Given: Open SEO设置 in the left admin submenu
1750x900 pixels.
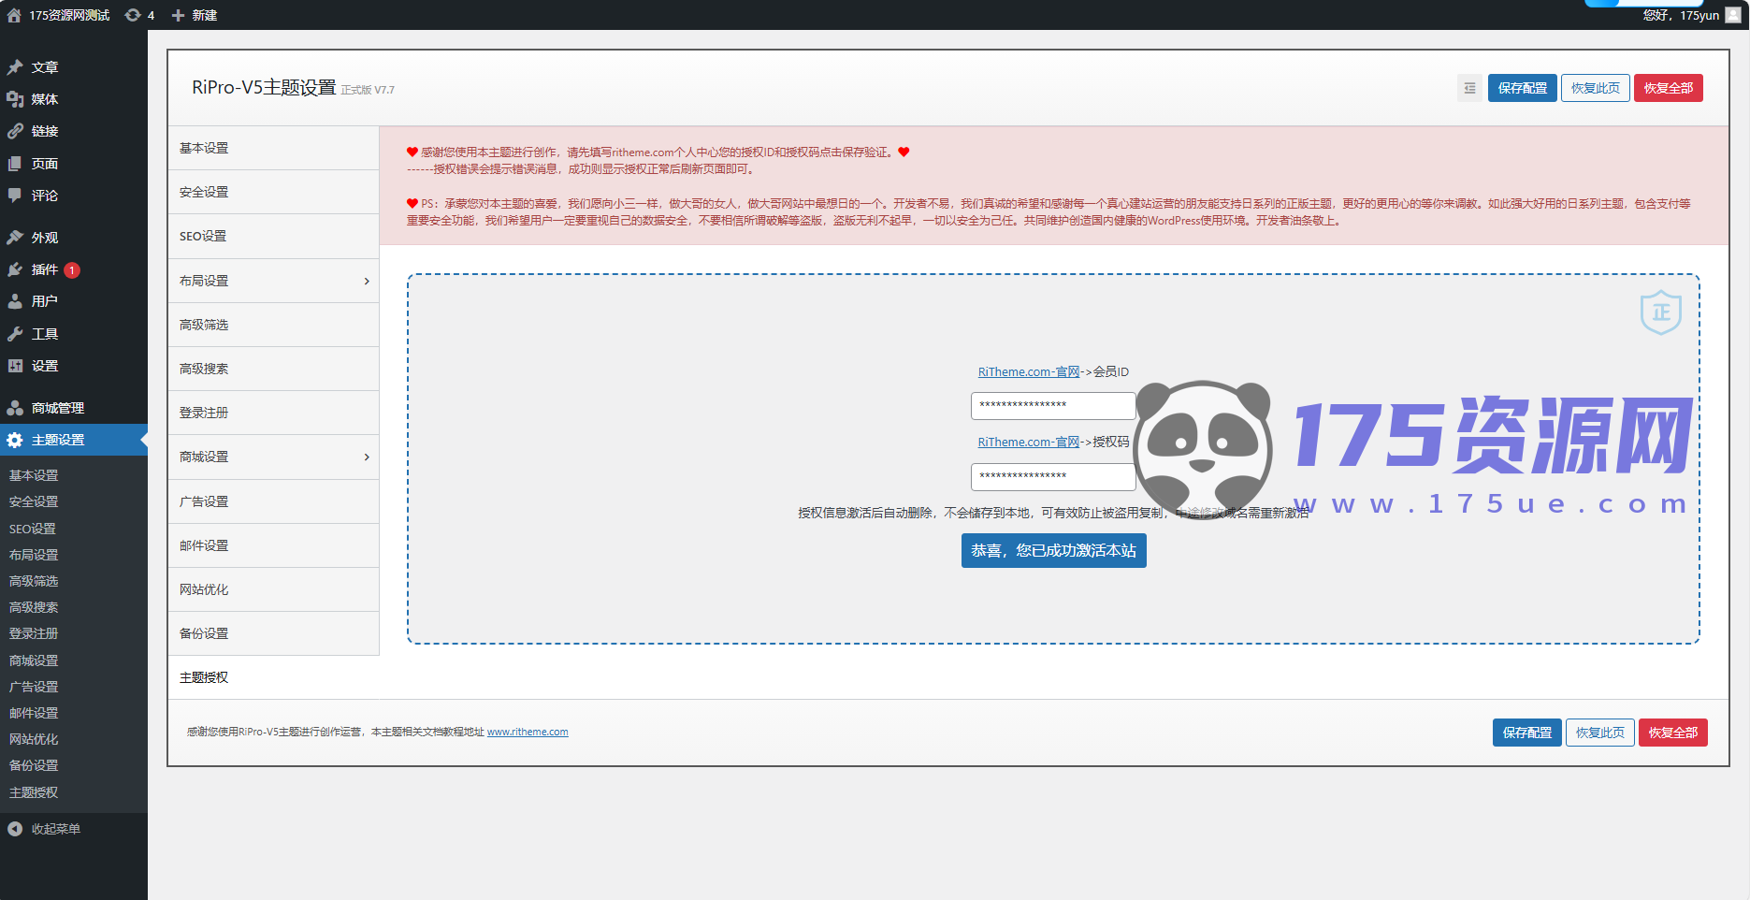Looking at the screenshot, I should pyautogui.click(x=33, y=529).
